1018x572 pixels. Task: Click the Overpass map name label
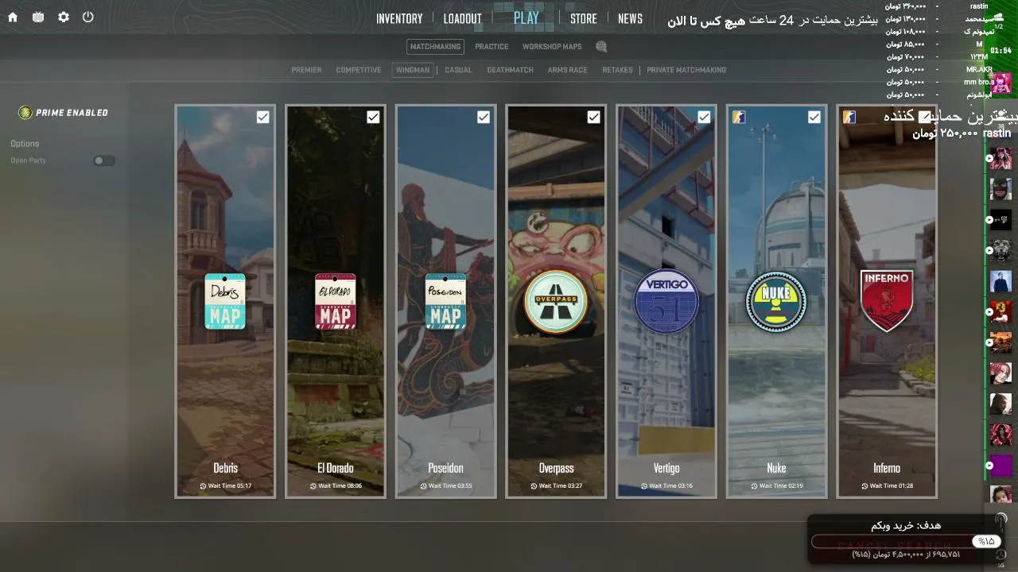point(556,468)
